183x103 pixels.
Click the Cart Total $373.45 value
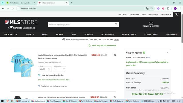(165, 88)
